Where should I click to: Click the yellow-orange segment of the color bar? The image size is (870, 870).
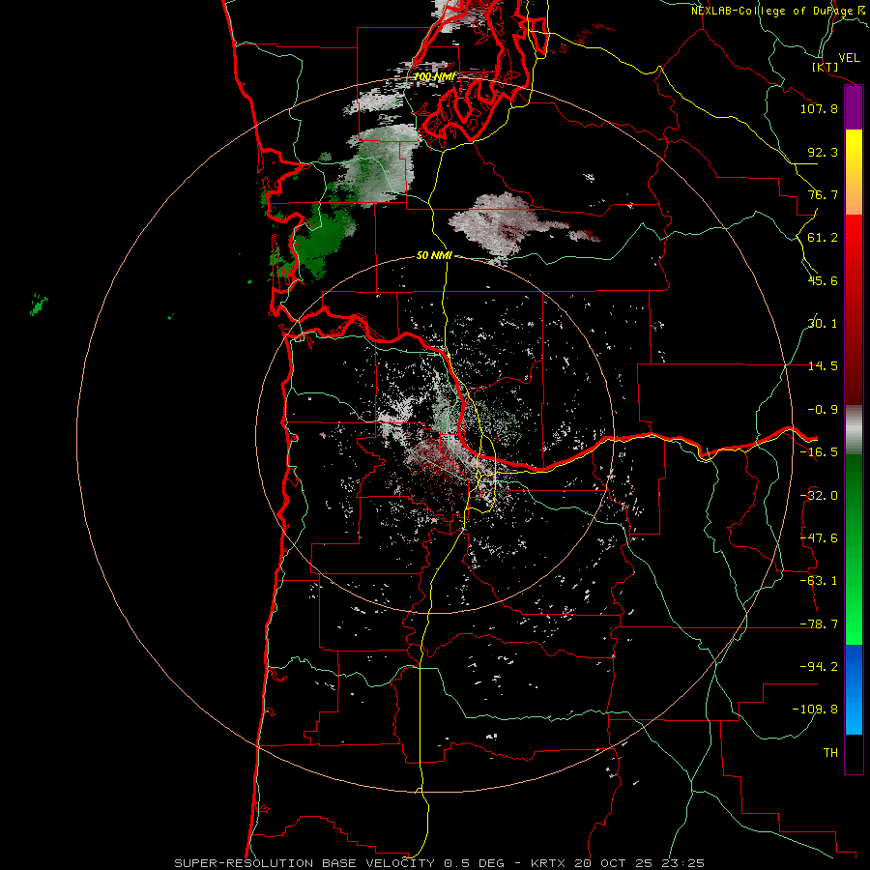tap(854, 172)
